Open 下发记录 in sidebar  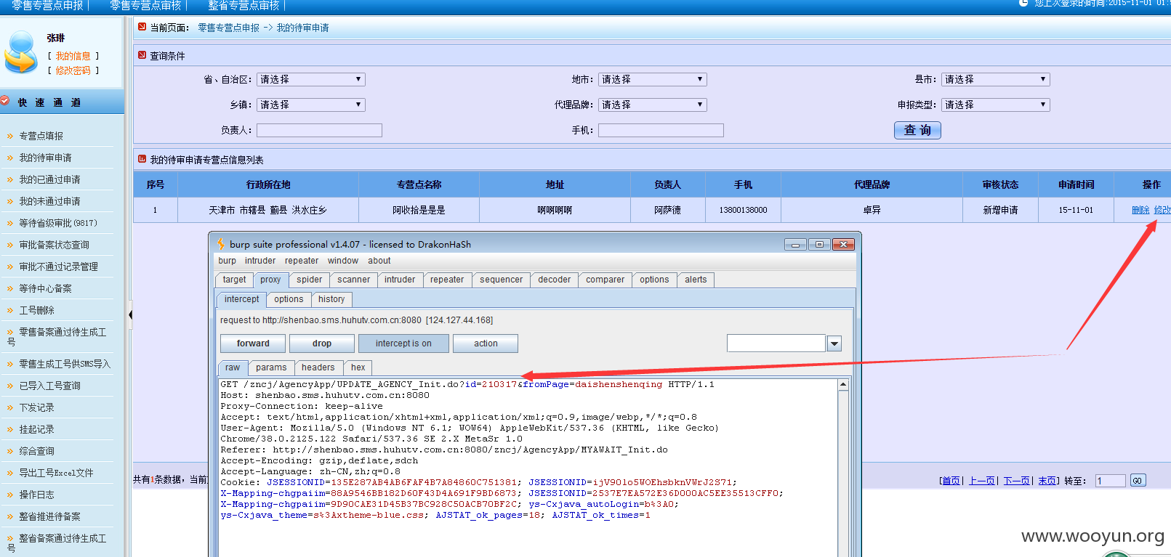tap(36, 407)
